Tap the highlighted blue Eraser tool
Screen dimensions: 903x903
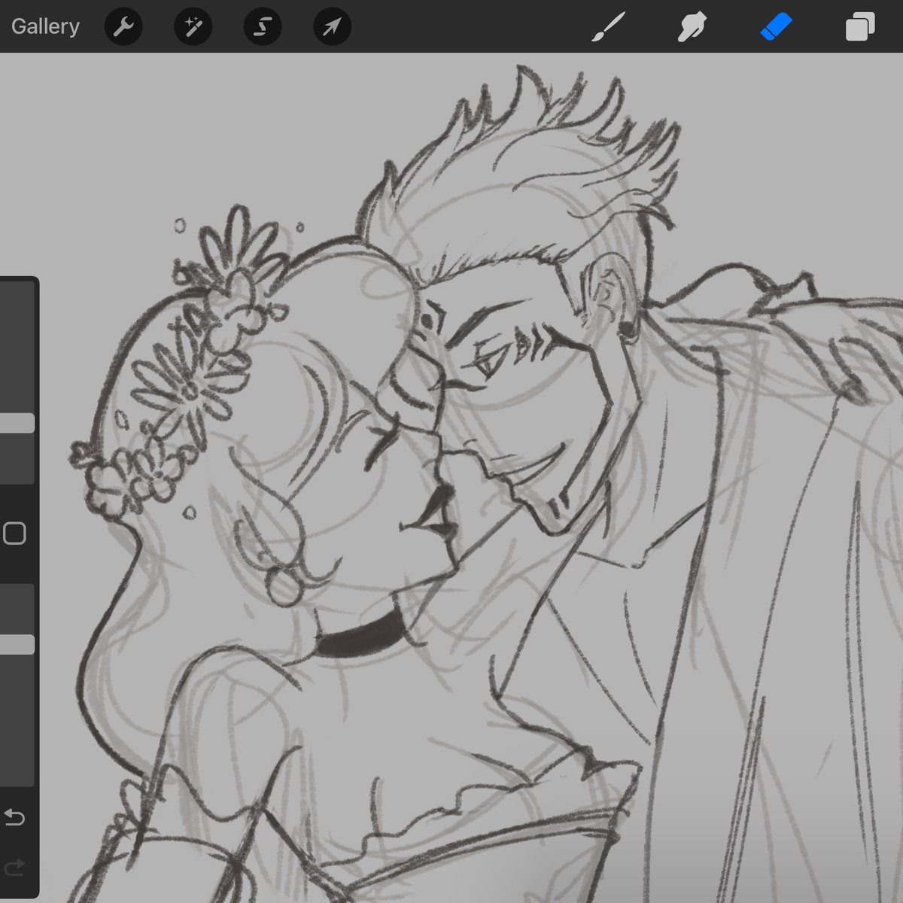pos(774,26)
